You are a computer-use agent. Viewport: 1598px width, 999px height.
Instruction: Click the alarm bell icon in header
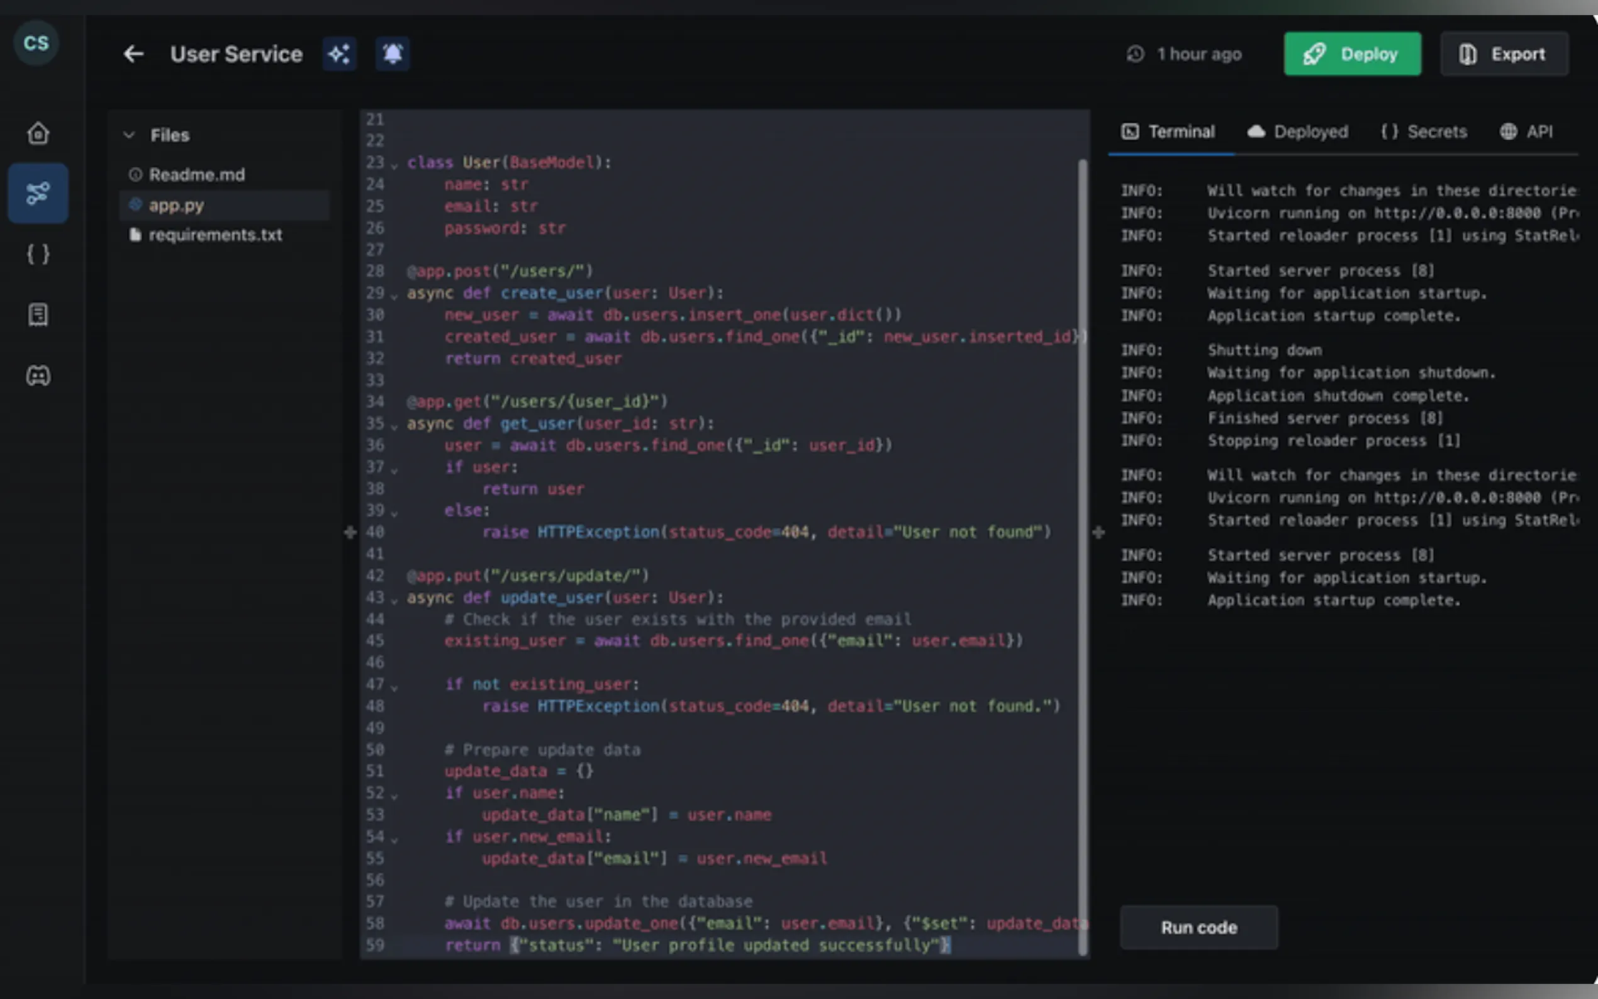393,54
